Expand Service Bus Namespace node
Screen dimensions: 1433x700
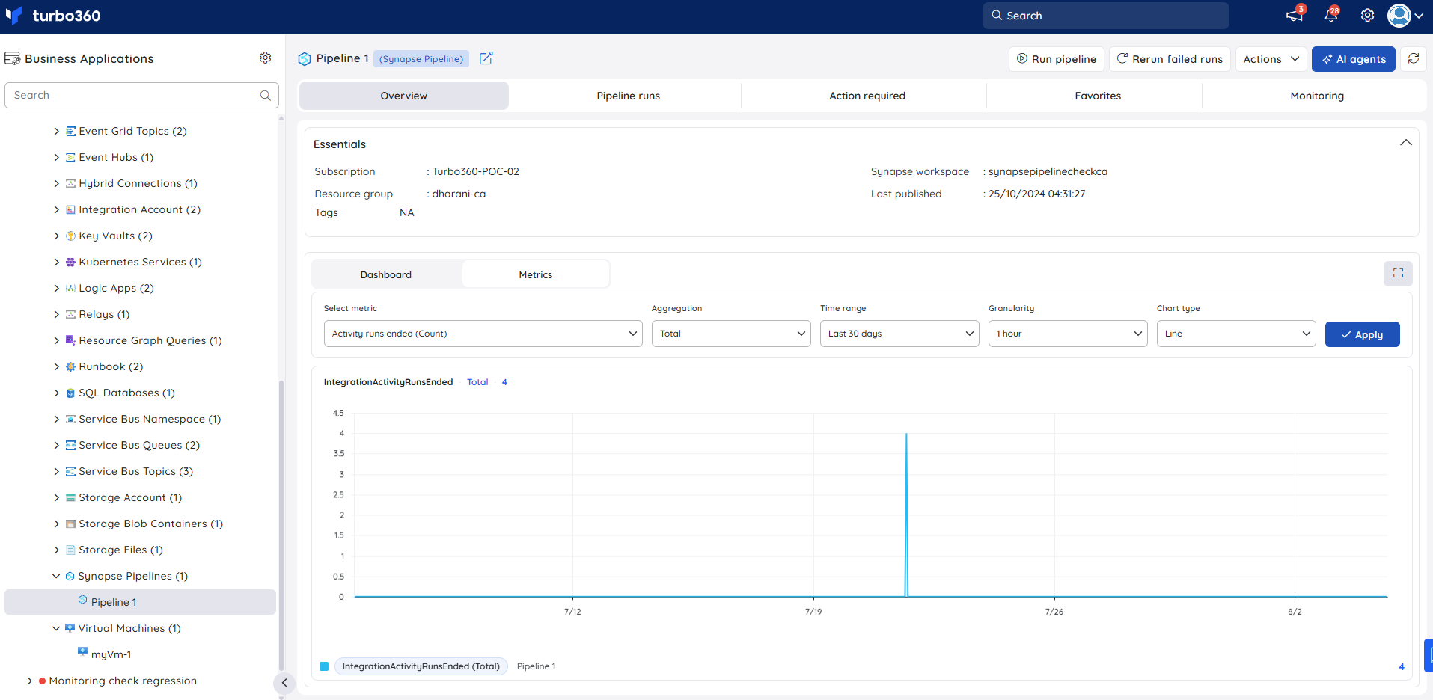56,419
